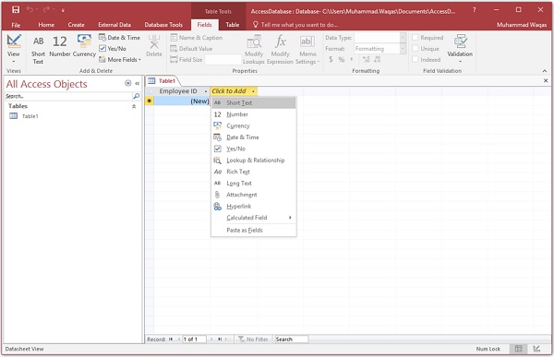The height and width of the screenshot is (357, 554).
Task: Collapse navigation pane with double-chevron icon
Action: (x=137, y=83)
